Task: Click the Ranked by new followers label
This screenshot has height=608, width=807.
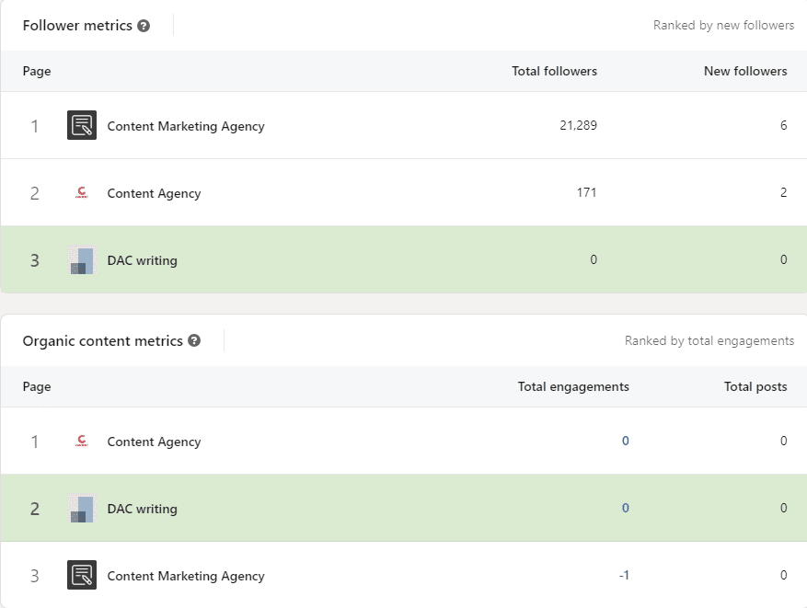Action: (x=722, y=25)
